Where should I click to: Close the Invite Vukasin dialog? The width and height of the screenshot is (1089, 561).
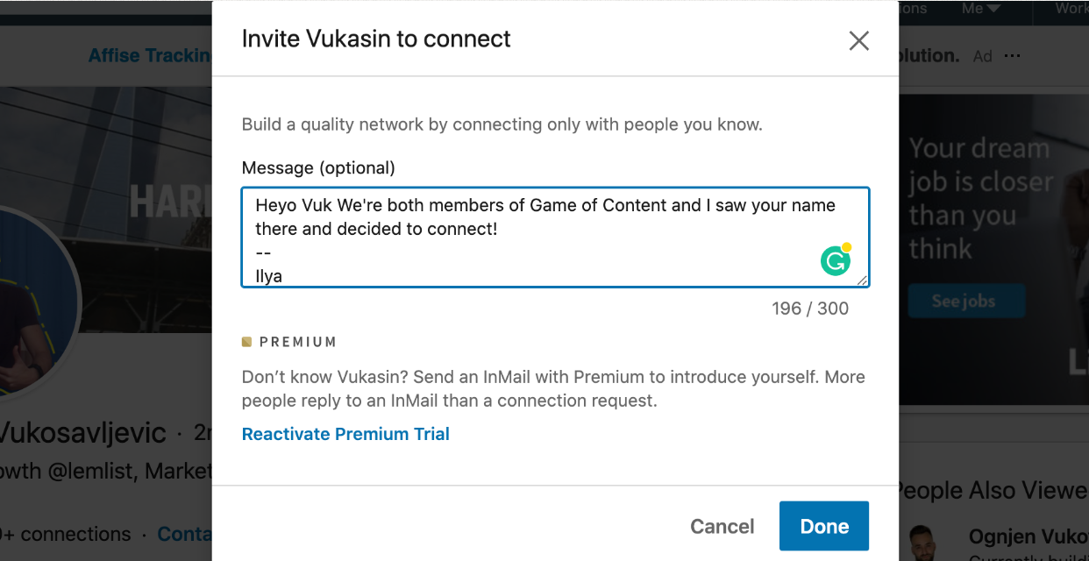(858, 40)
